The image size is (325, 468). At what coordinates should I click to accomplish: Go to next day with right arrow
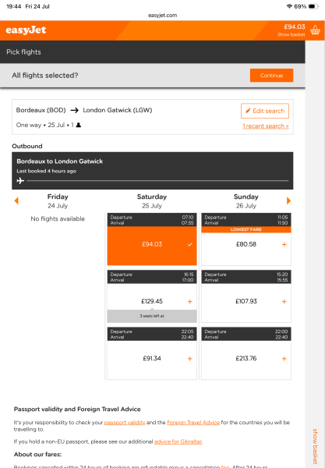pyautogui.click(x=288, y=200)
